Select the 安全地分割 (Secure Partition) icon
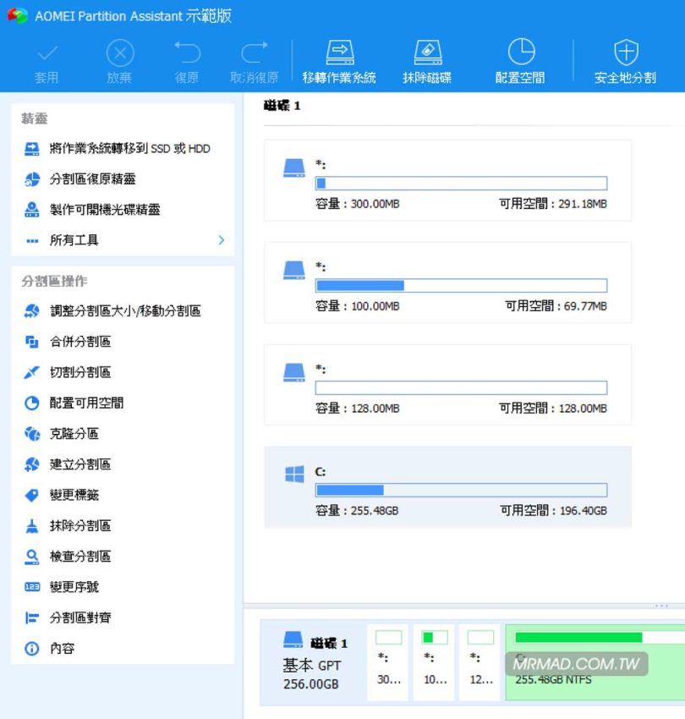 coord(625,59)
